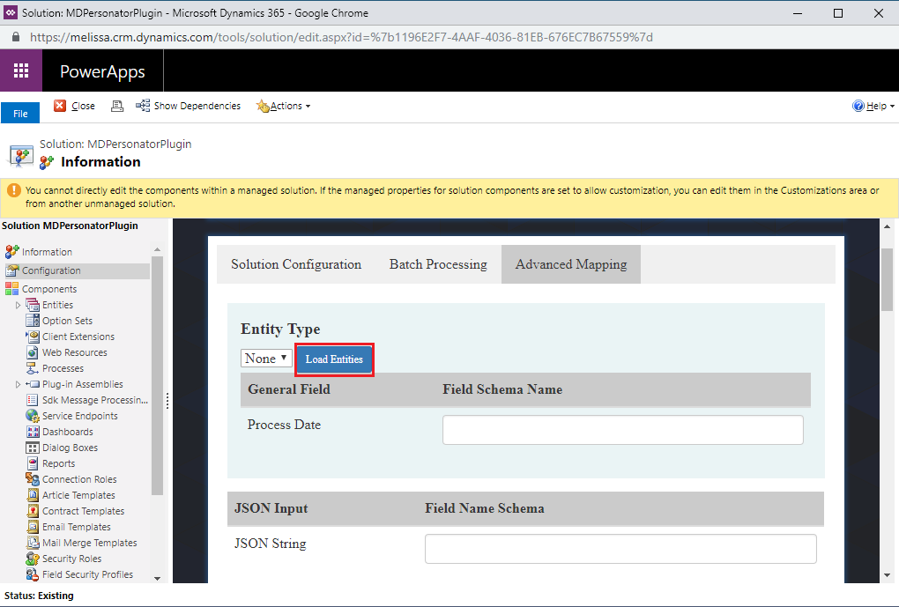Click main pane scrollbar down arrow

[887, 575]
